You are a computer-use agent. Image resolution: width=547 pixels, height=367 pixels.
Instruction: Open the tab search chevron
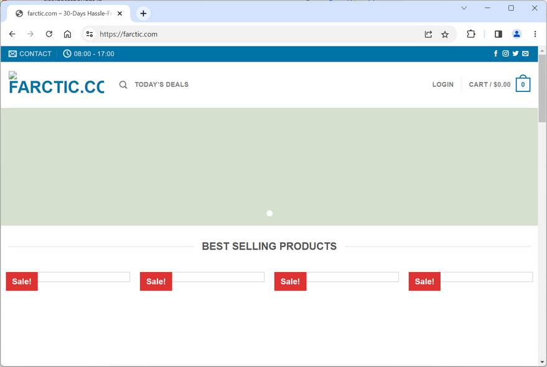click(464, 8)
